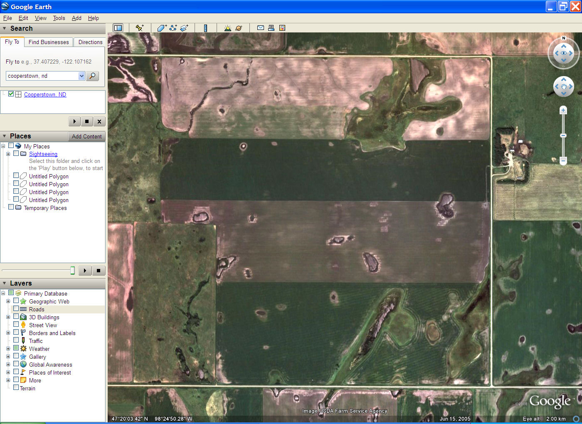582x424 pixels.
Task: Add a polygon from the toolbar
Action: [162, 28]
